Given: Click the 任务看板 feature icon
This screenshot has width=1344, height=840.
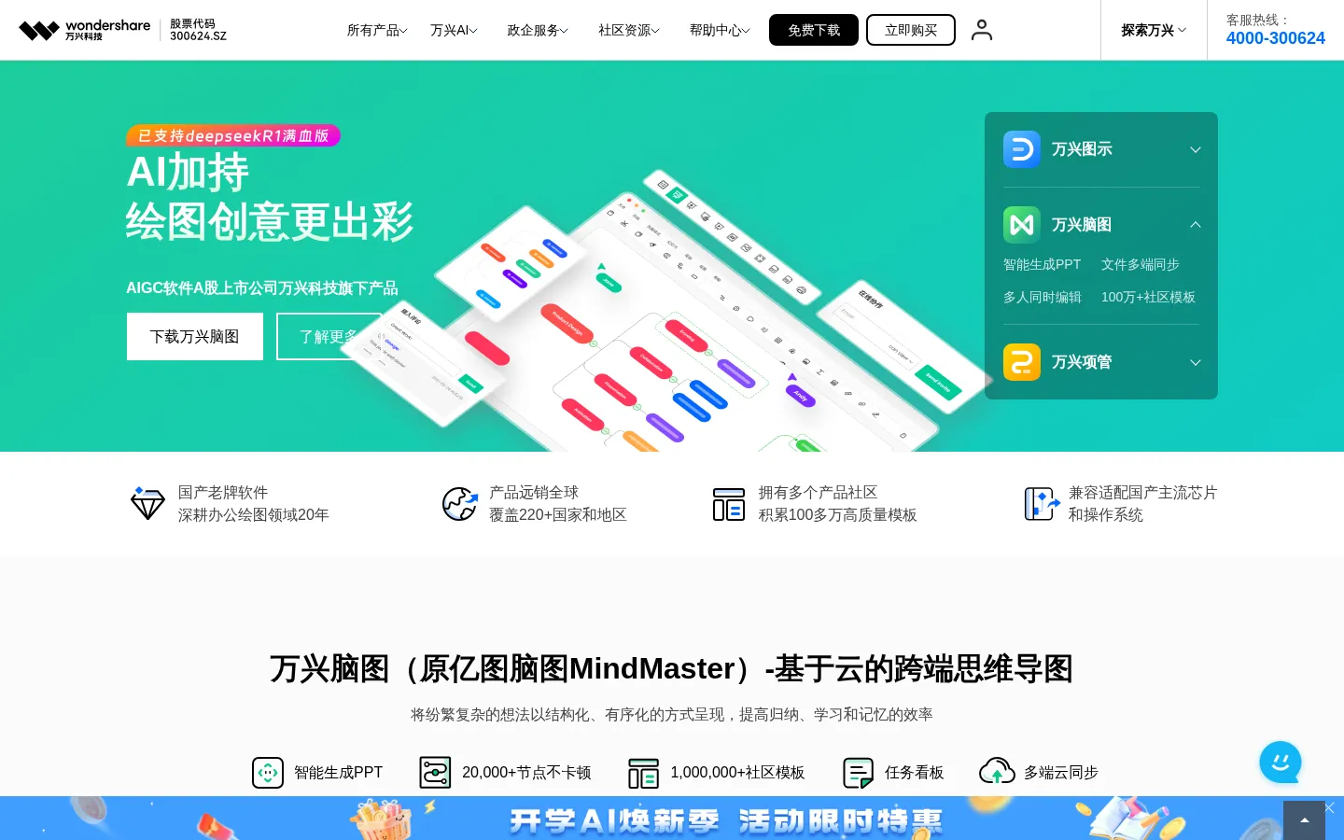Looking at the screenshot, I should [x=858, y=773].
